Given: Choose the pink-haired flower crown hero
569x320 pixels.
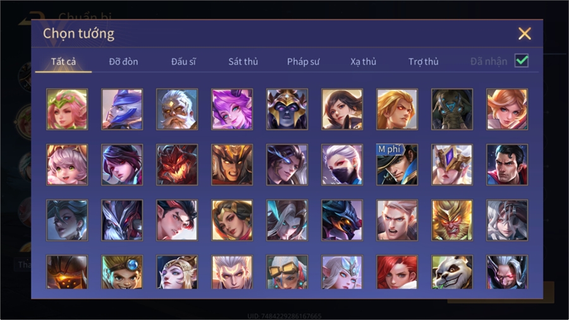Looking at the screenshot, I should (67, 109).
